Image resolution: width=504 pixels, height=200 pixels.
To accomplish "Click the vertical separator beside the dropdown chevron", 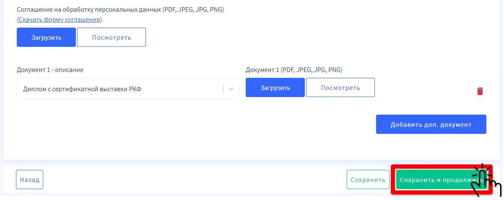I will click(223, 89).
